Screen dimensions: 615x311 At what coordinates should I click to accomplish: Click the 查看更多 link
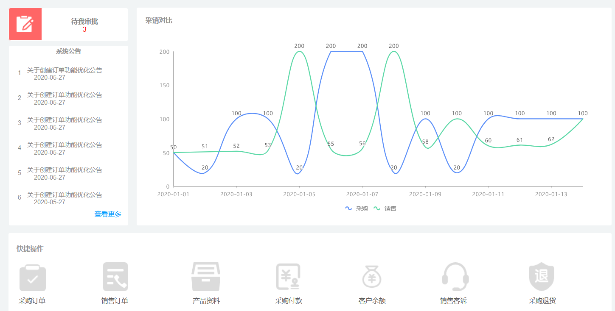[108, 214]
